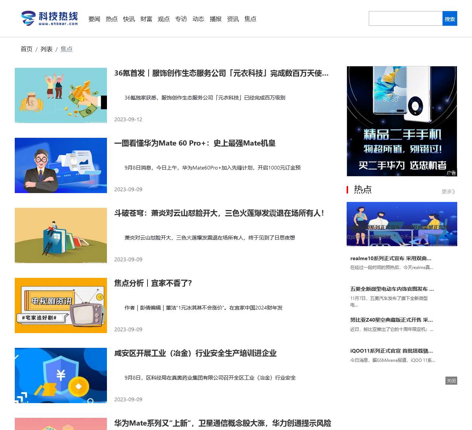Image resolution: width=472 pixels, height=430 pixels.
Task: Close the bottom ad via 关闭 button
Action: (451, 381)
